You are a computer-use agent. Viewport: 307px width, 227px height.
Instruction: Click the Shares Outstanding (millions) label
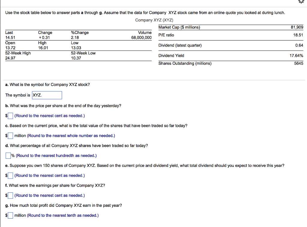pos(185,63)
